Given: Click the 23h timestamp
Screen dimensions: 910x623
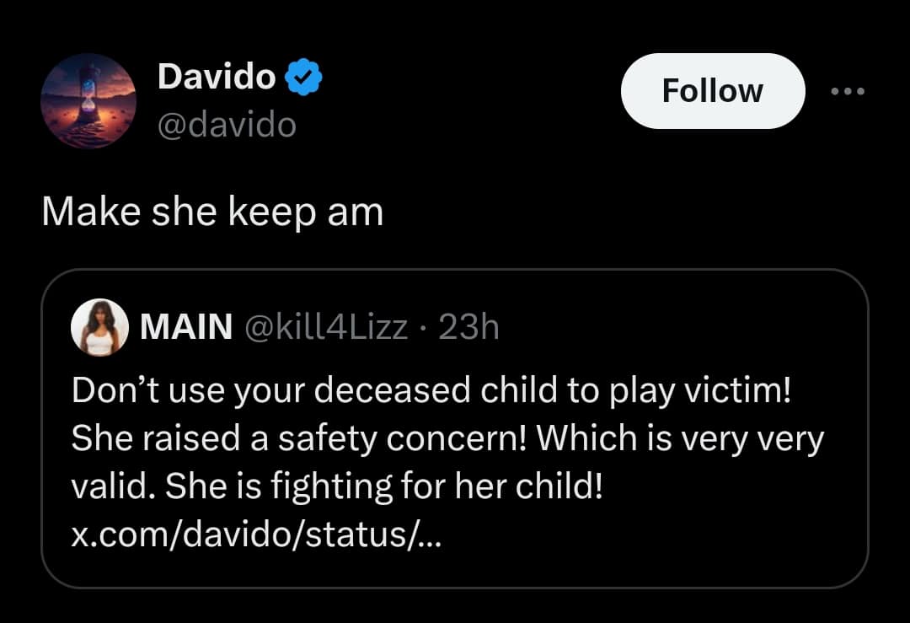Looking at the screenshot, I should coord(469,327).
